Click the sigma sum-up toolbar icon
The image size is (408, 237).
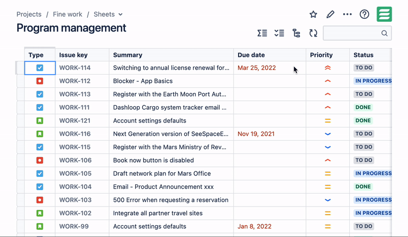(x=262, y=33)
